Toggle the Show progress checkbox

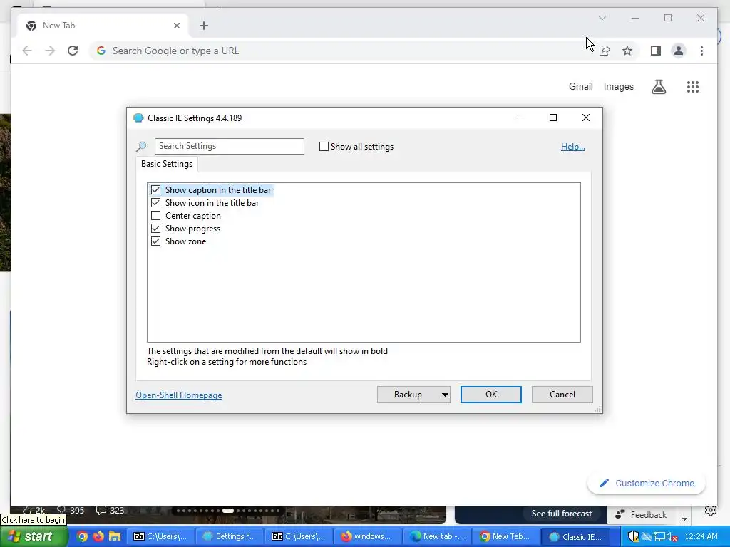point(155,229)
